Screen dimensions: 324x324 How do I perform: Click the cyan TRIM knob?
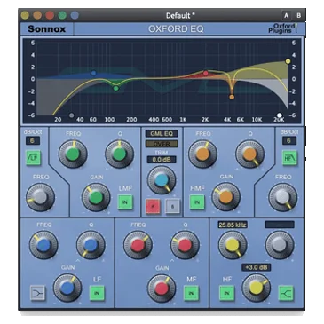tap(162, 180)
